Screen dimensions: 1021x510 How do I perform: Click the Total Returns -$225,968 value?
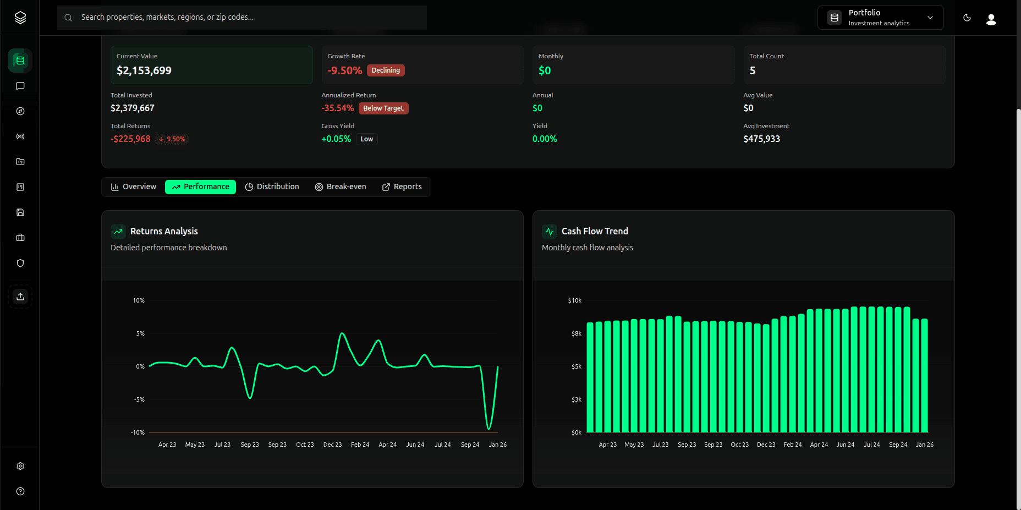(130, 139)
